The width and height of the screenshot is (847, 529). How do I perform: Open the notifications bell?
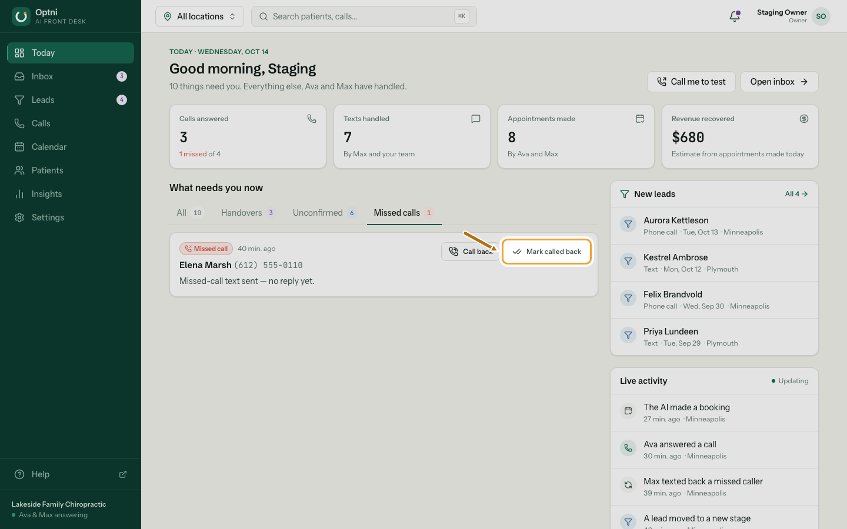pos(735,16)
